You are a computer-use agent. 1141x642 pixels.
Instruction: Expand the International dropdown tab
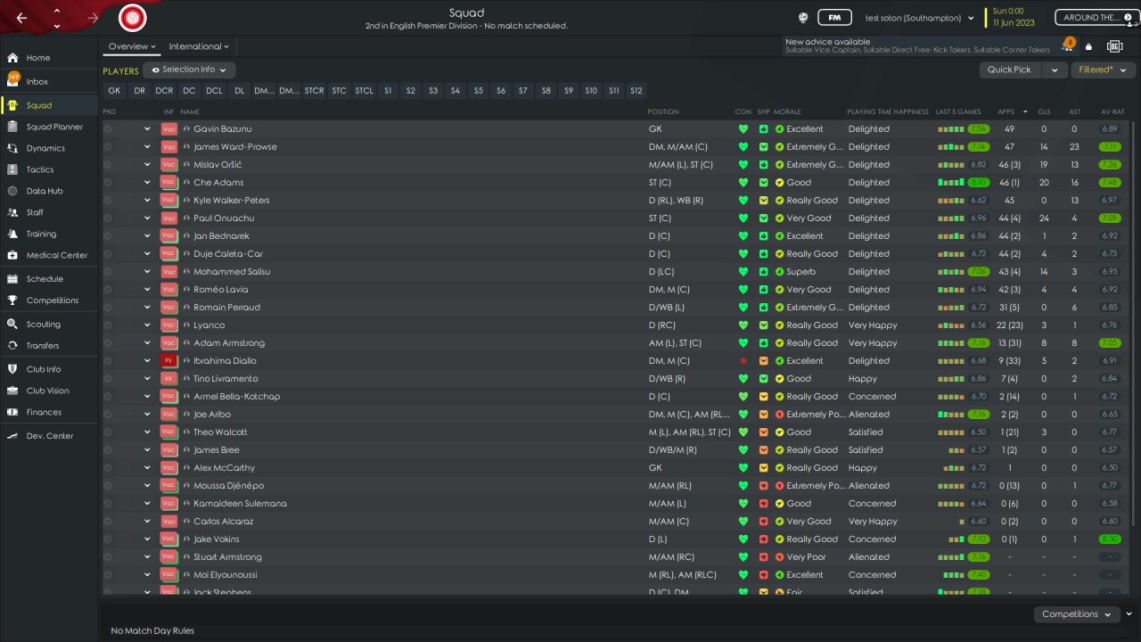point(199,46)
